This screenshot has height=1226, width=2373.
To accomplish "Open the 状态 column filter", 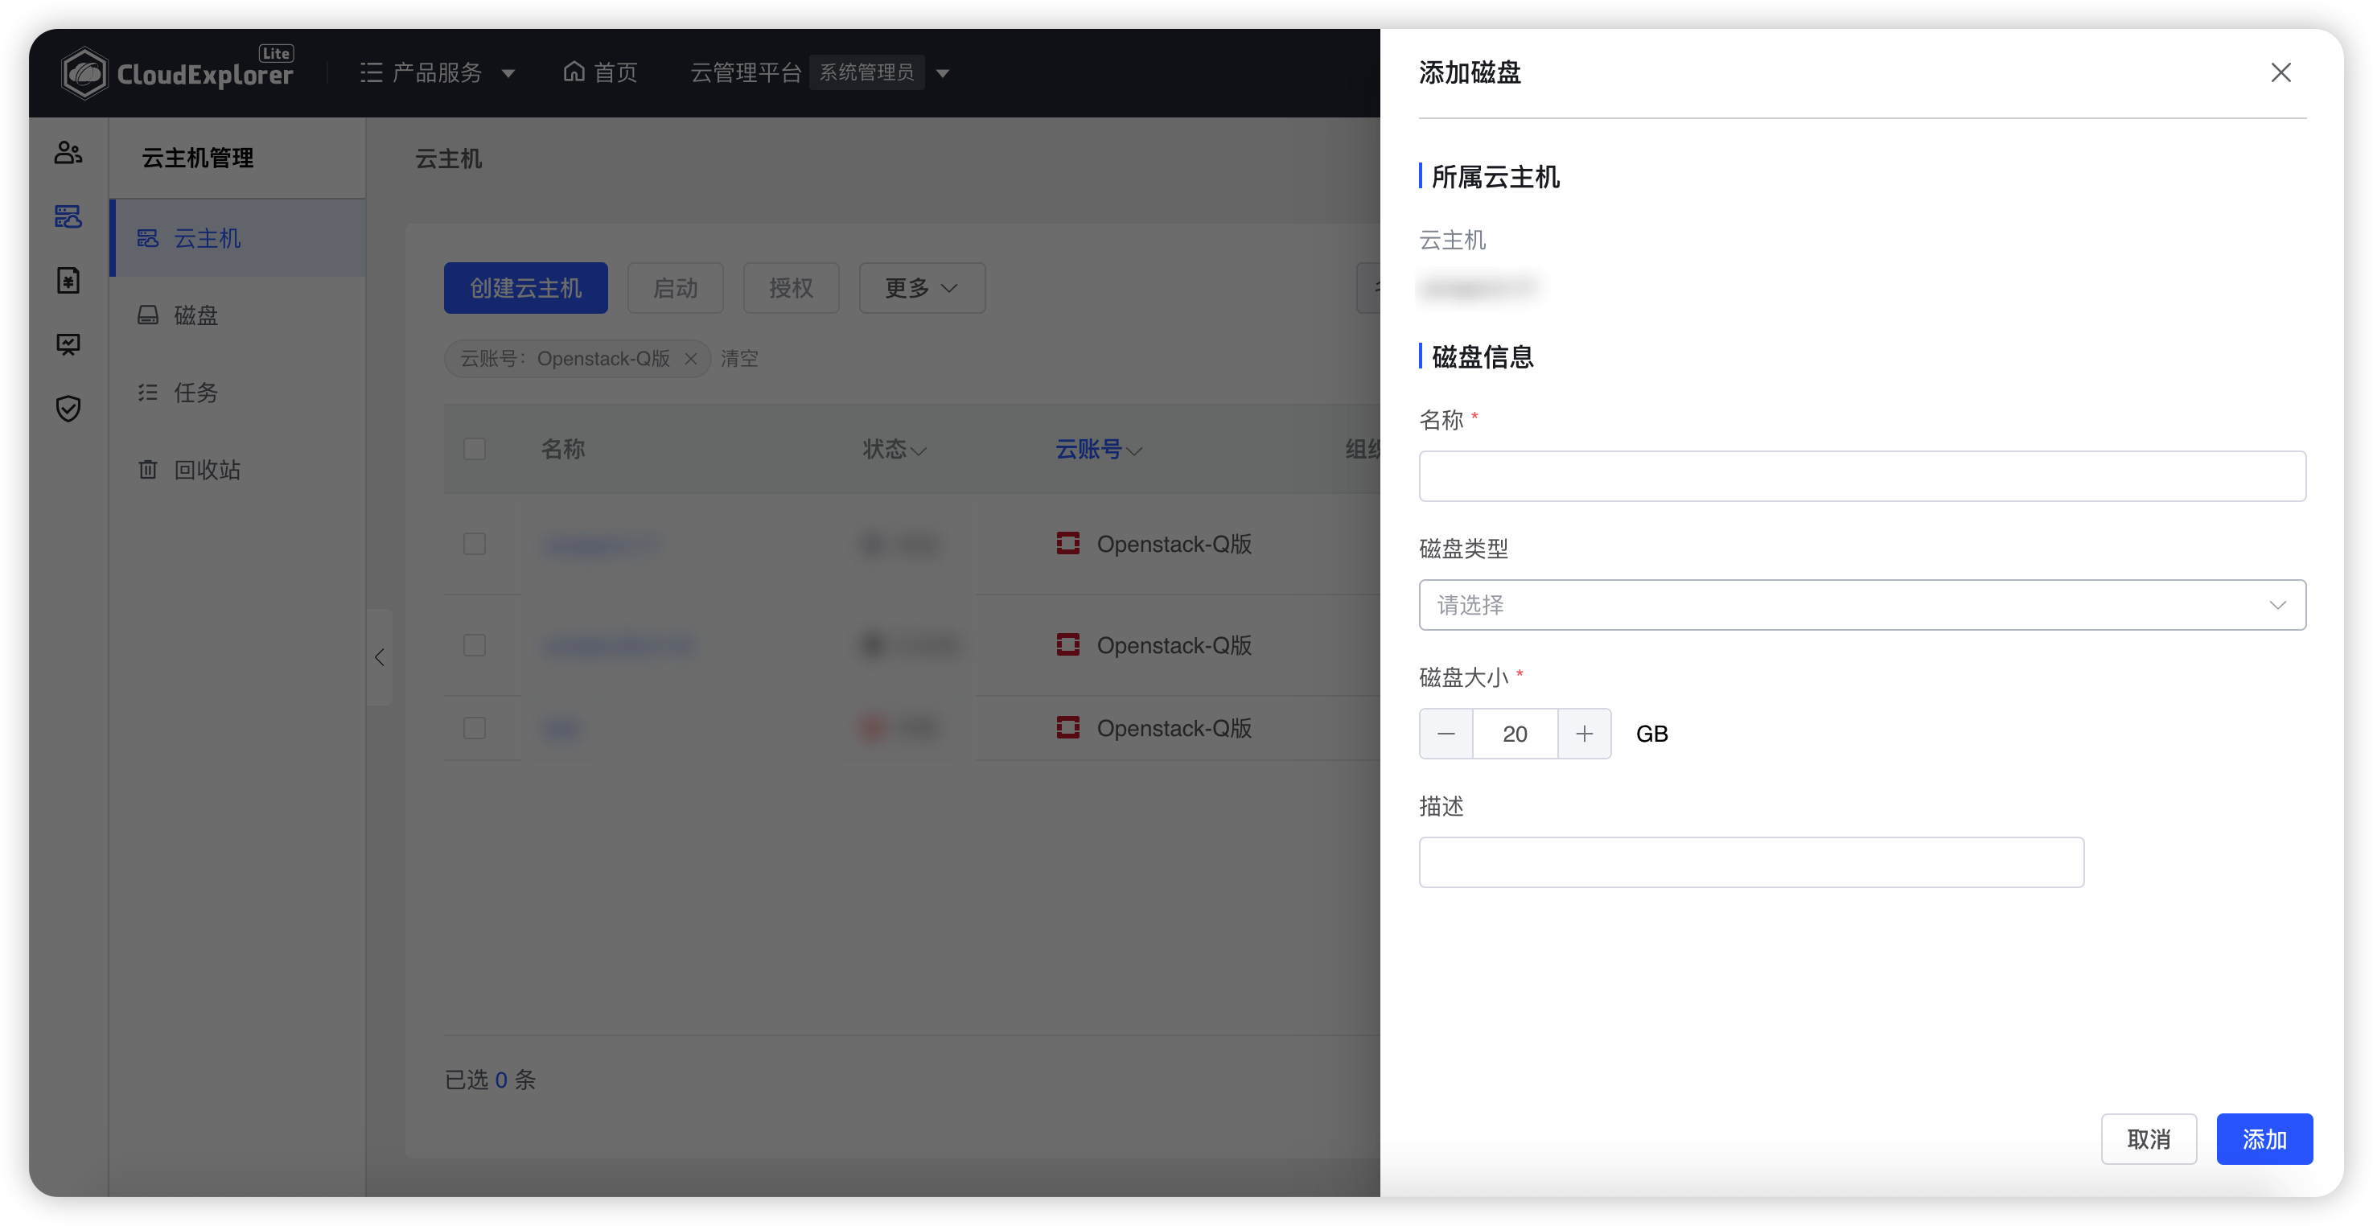I will (x=918, y=450).
